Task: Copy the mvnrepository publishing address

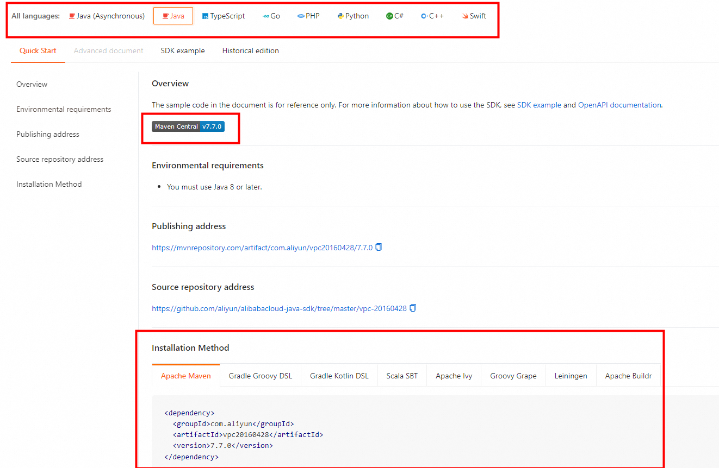Action: 379,247
